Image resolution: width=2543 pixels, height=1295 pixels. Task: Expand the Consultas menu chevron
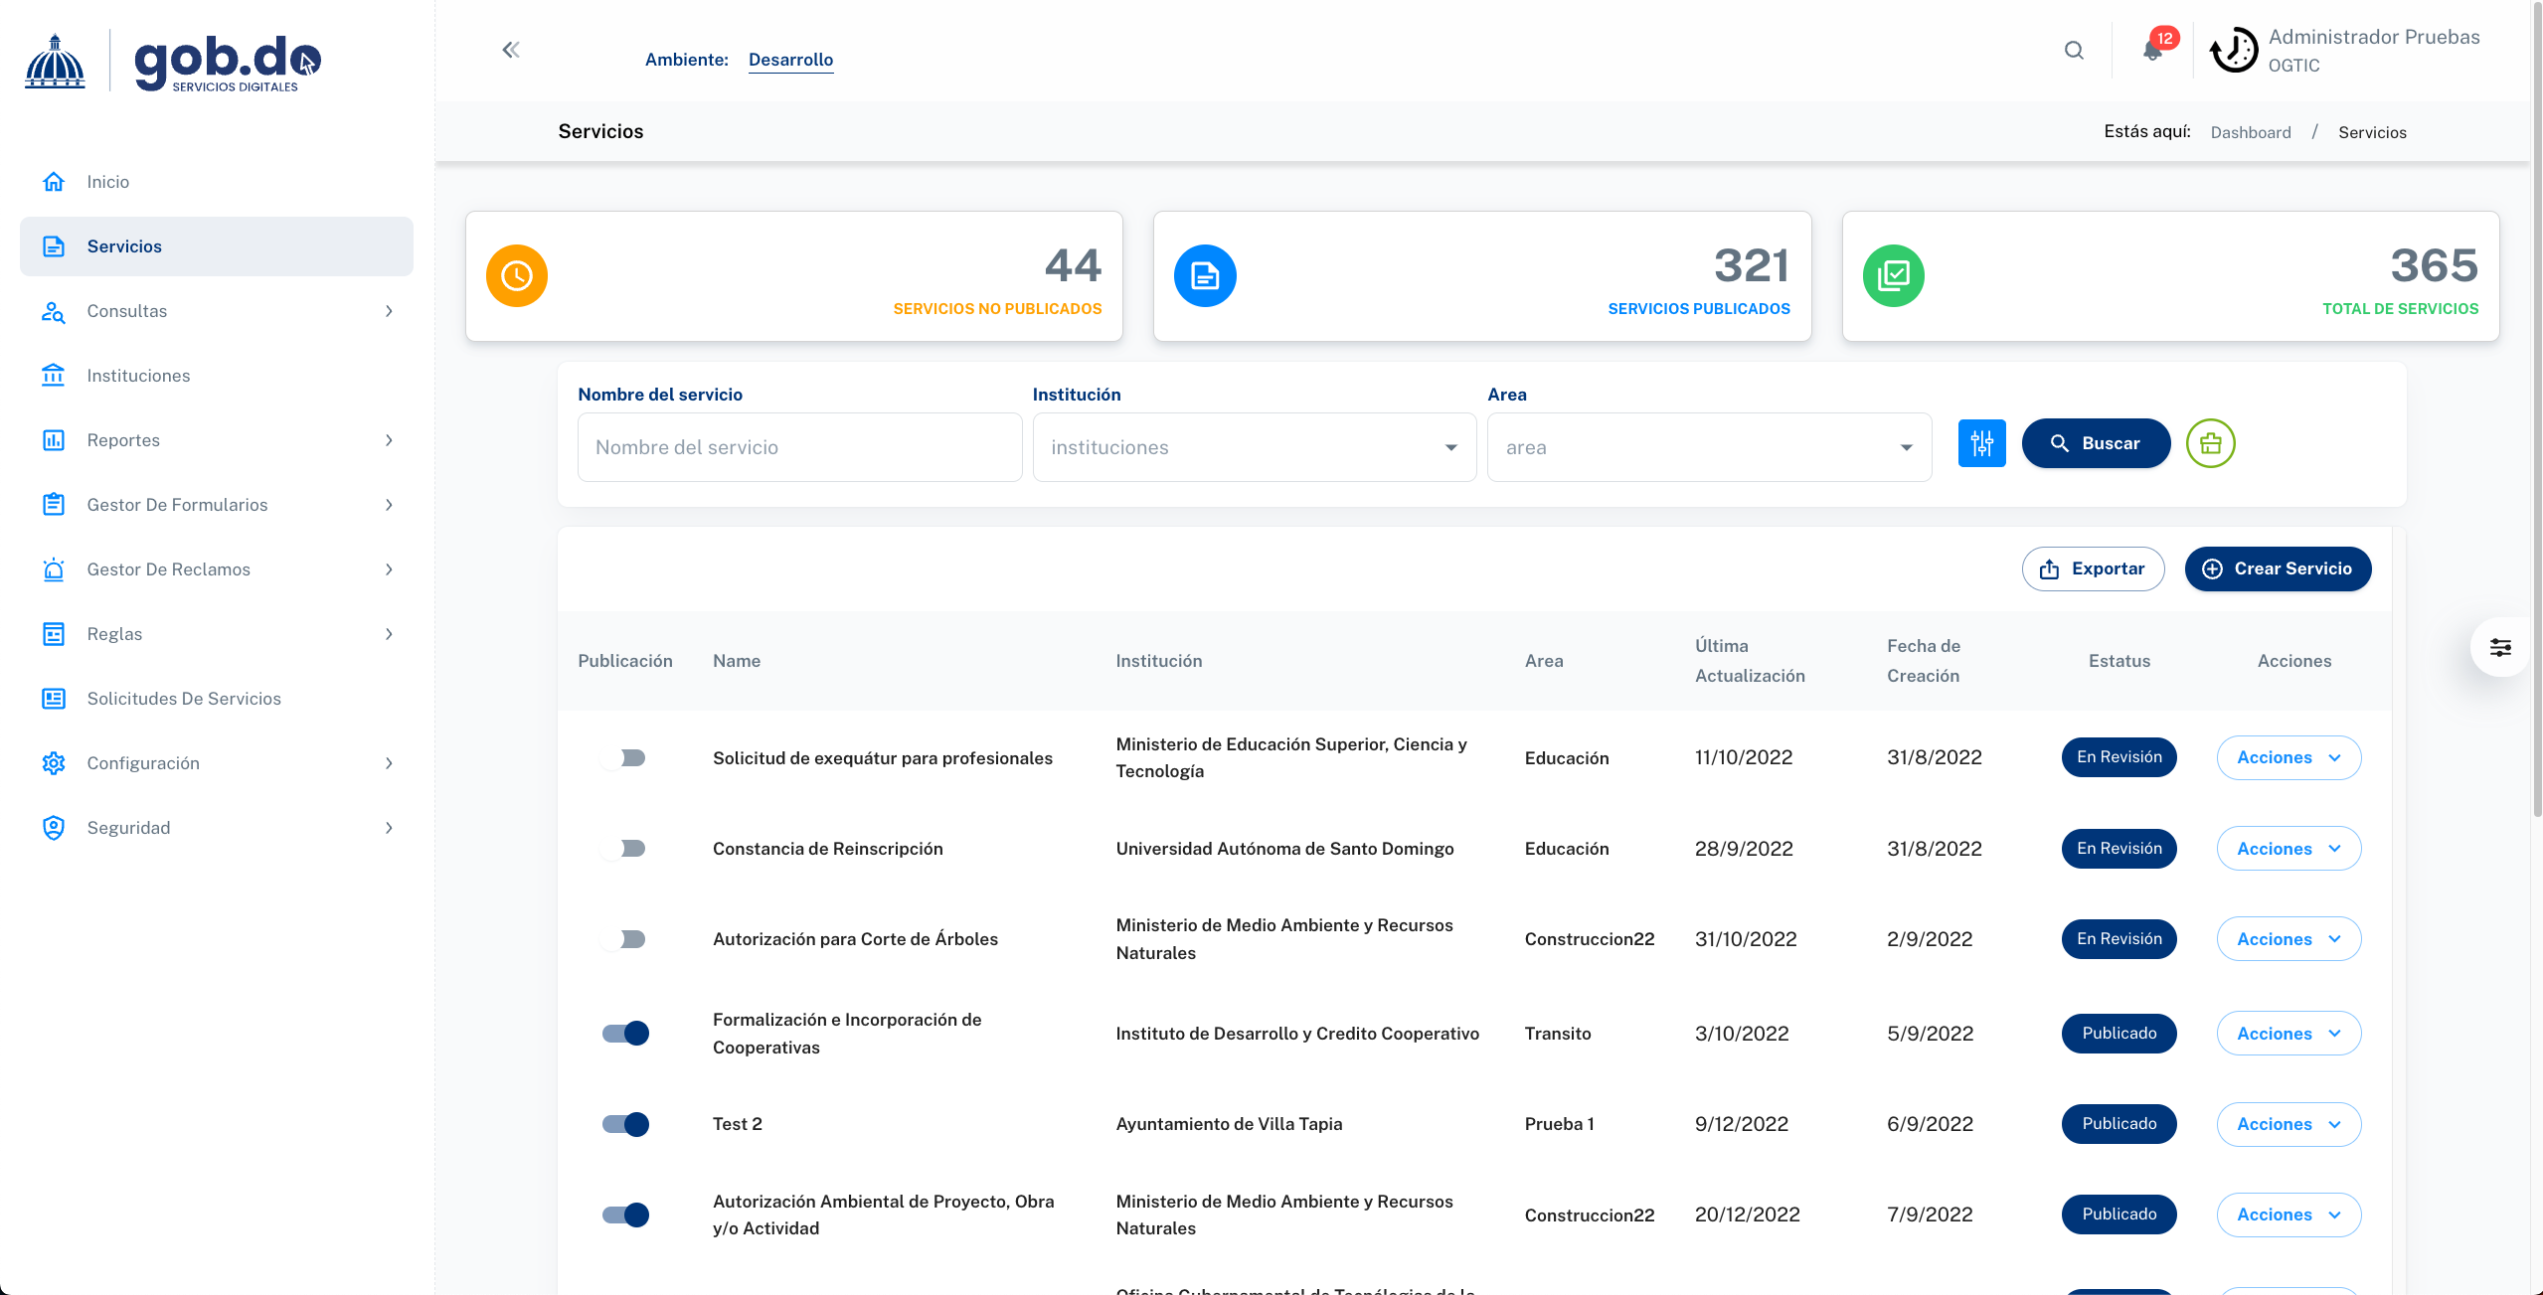pos(389,311)
